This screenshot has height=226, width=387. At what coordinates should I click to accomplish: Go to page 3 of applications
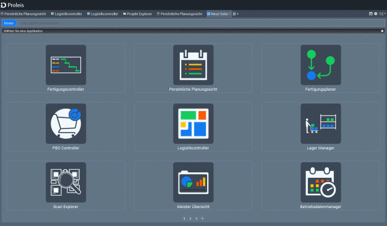coord(196,219)
